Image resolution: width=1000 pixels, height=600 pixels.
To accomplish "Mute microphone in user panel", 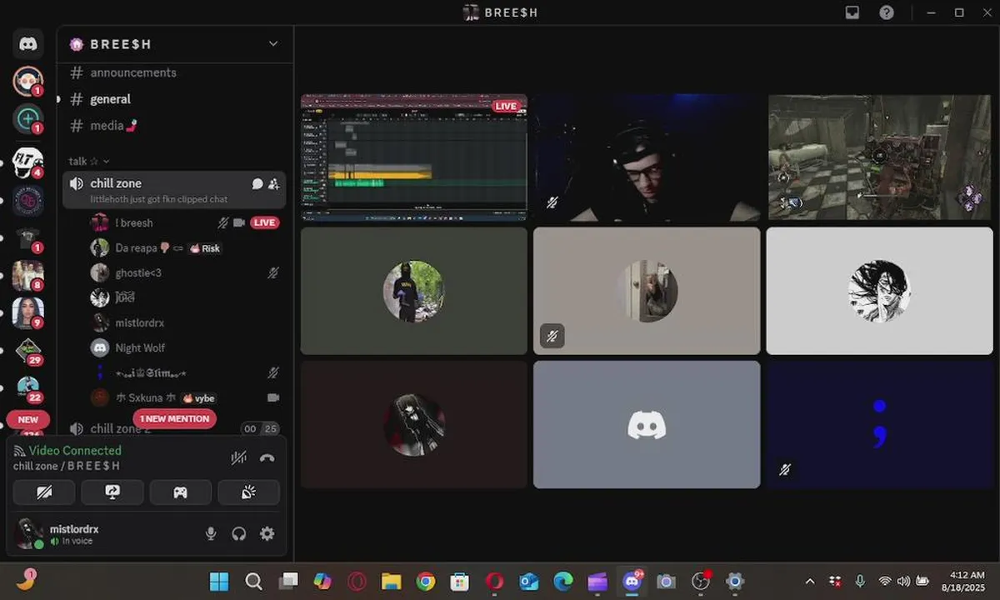I will click(212, 533).
